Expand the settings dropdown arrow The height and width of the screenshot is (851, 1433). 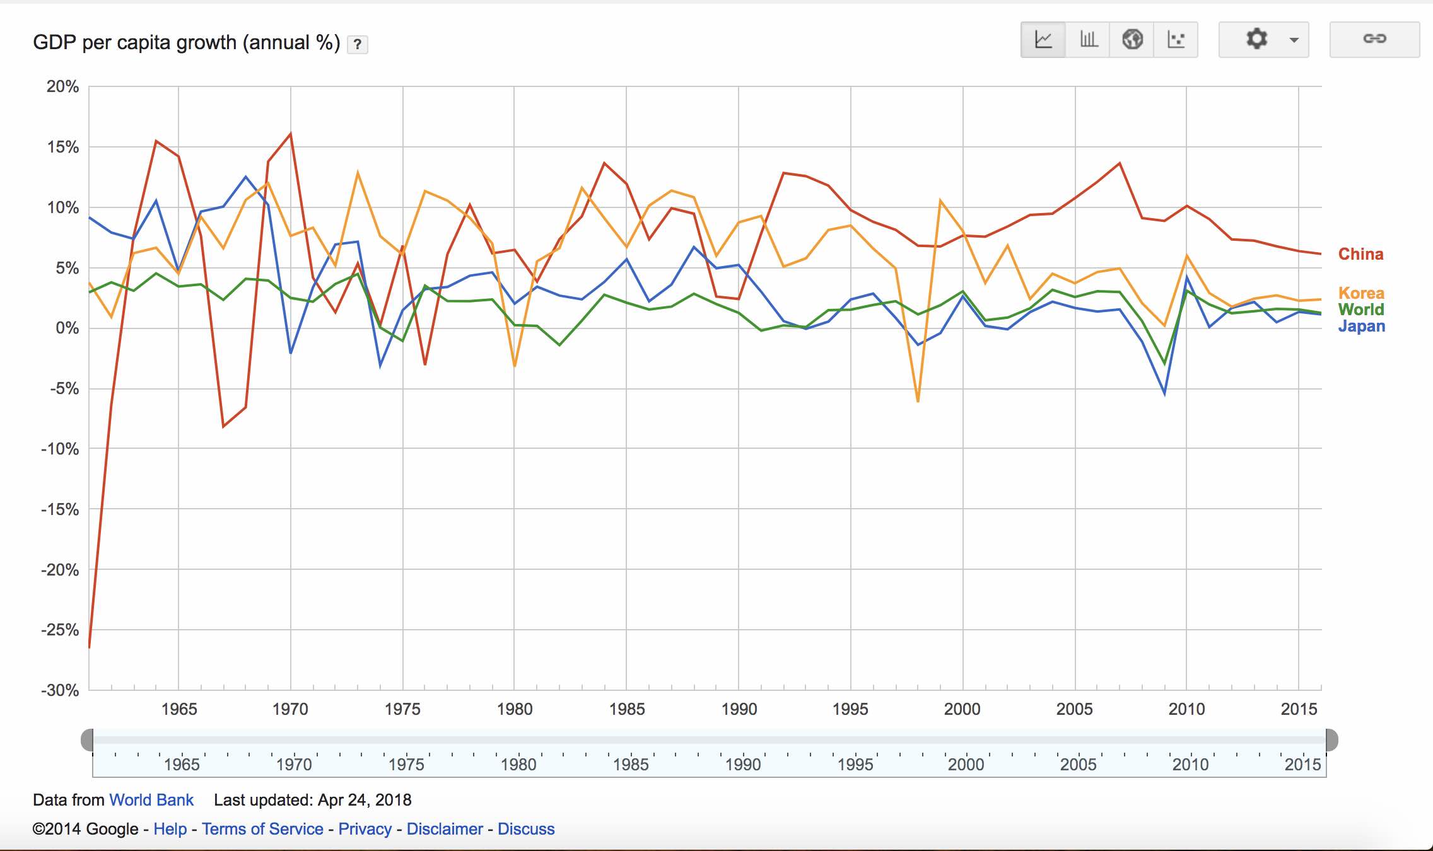pyautogui.click(x=1294, y=40)
